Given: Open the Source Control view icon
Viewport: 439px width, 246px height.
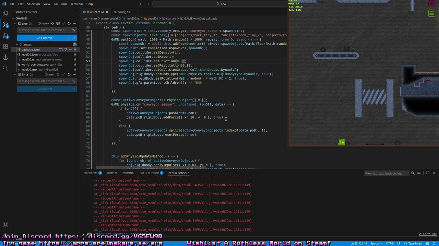Looking at the screenshot, I should pyautogui.click(x=5, y=25).
